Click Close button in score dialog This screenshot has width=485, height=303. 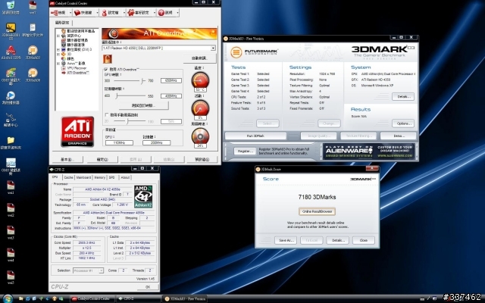coord(364,240)
